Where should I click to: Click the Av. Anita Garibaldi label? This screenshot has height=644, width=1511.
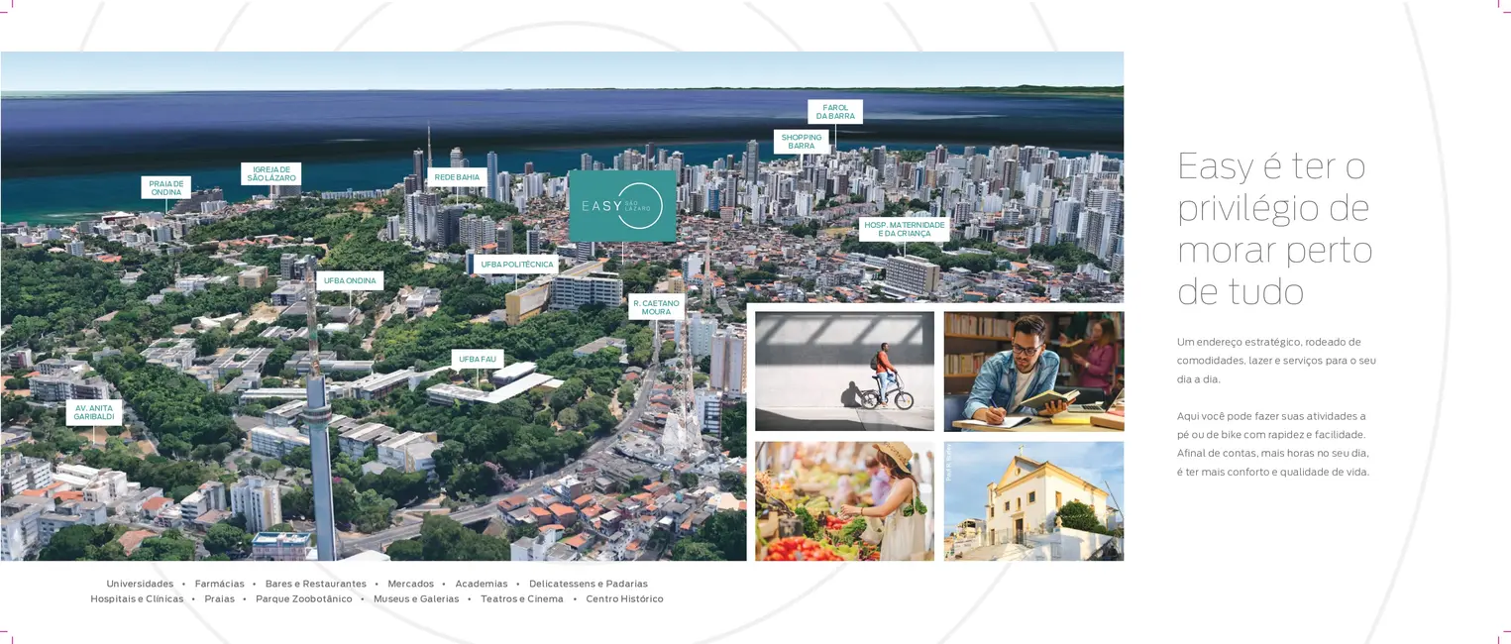[x=94, y=412]
